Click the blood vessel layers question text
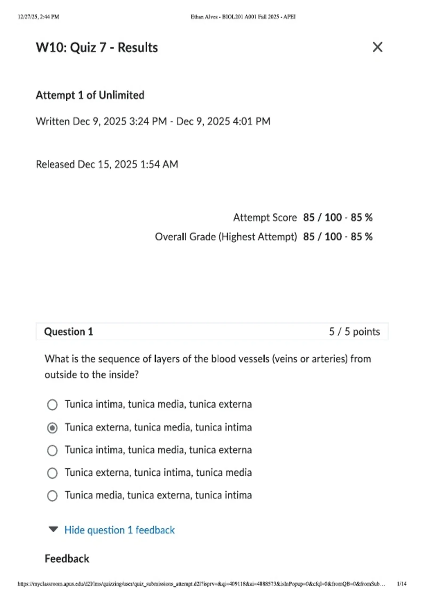The width and height of the screenshot is (424, 600). click(208, 366)
